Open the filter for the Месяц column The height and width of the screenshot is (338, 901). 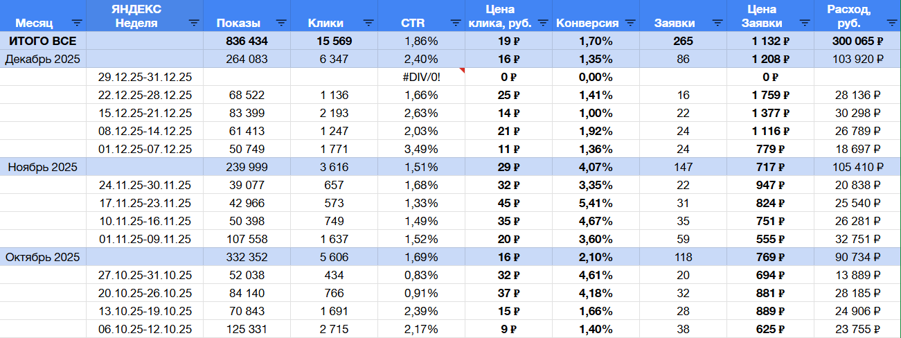coord(76,23)
